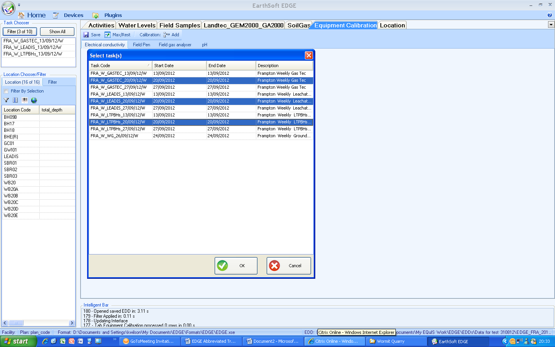Switch to Document2 - Microsoft taskbar window
Screen dimensions: 555x347
tap(272, 341)
